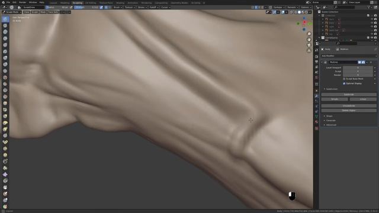
Task: Select the Clay Strips brush
Action: pos(5,38)
